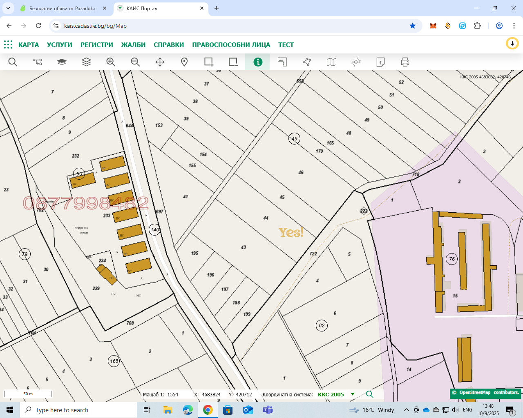The height and width of the screenshot is (418, 523).
Task: Switch to the Pazarluk browser tab
Action: [63, 8]
